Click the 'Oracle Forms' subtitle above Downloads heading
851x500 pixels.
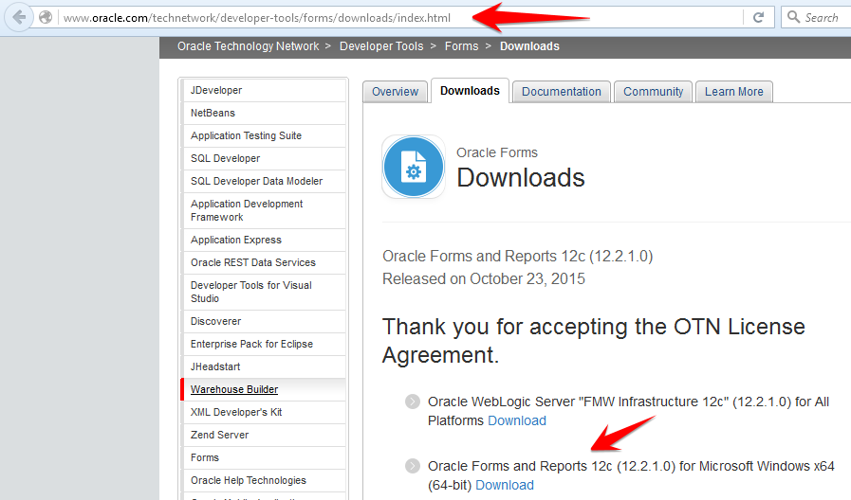coord(496,152)
